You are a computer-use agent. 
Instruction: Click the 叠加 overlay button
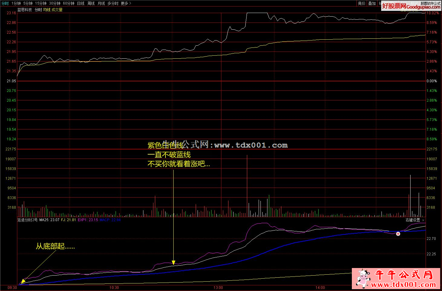point(372,3)
